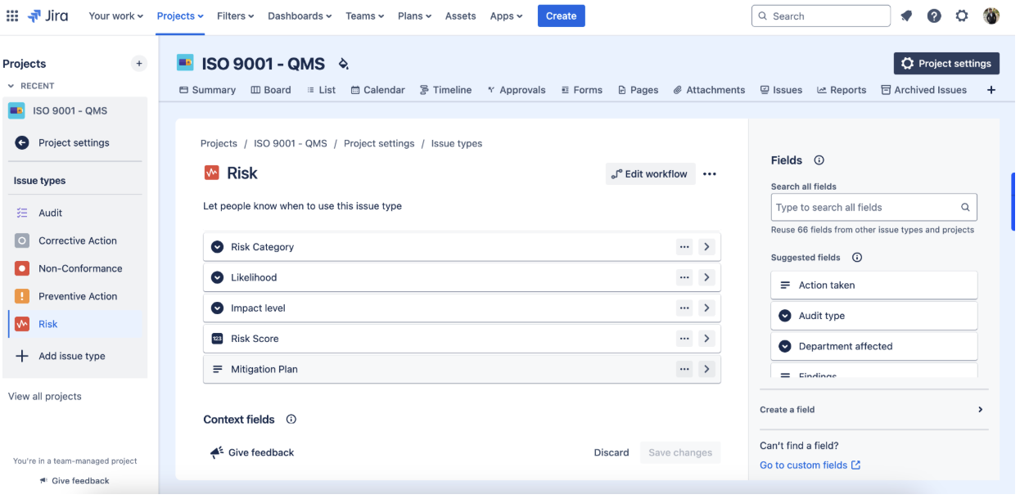
Task: Open the overflow menu next to Edit workflow
Action: pos(710,173)
